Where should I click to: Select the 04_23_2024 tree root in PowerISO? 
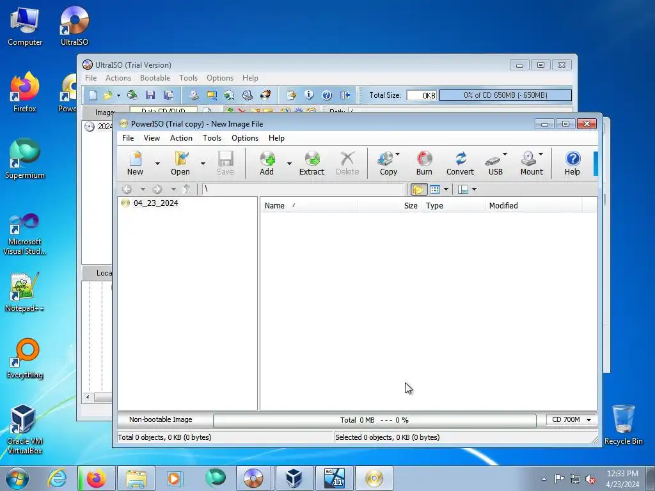(x=155, y=203)
